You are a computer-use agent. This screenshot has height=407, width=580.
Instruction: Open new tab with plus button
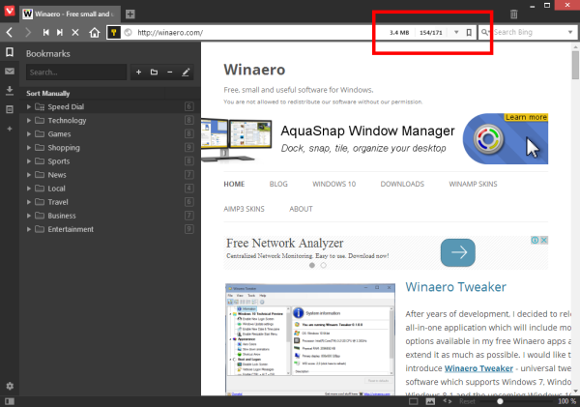coord(130,15)
